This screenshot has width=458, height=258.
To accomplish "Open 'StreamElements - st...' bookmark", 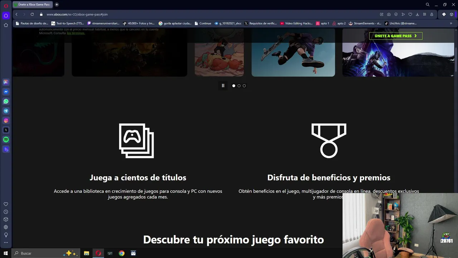I will (x=365, y=23).
